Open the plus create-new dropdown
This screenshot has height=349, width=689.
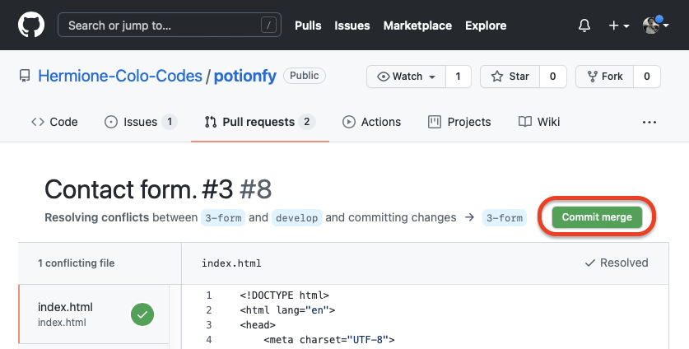pos(619,26)
